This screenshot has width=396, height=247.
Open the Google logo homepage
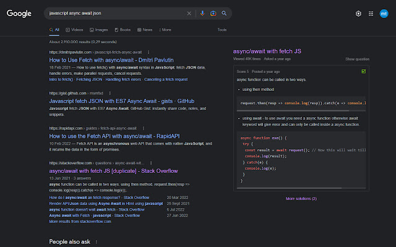tap(19, 14)
